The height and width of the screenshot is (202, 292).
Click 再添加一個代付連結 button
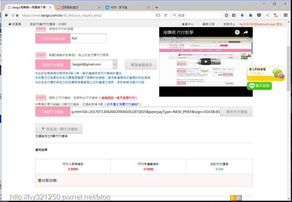[x=59, y=129]
